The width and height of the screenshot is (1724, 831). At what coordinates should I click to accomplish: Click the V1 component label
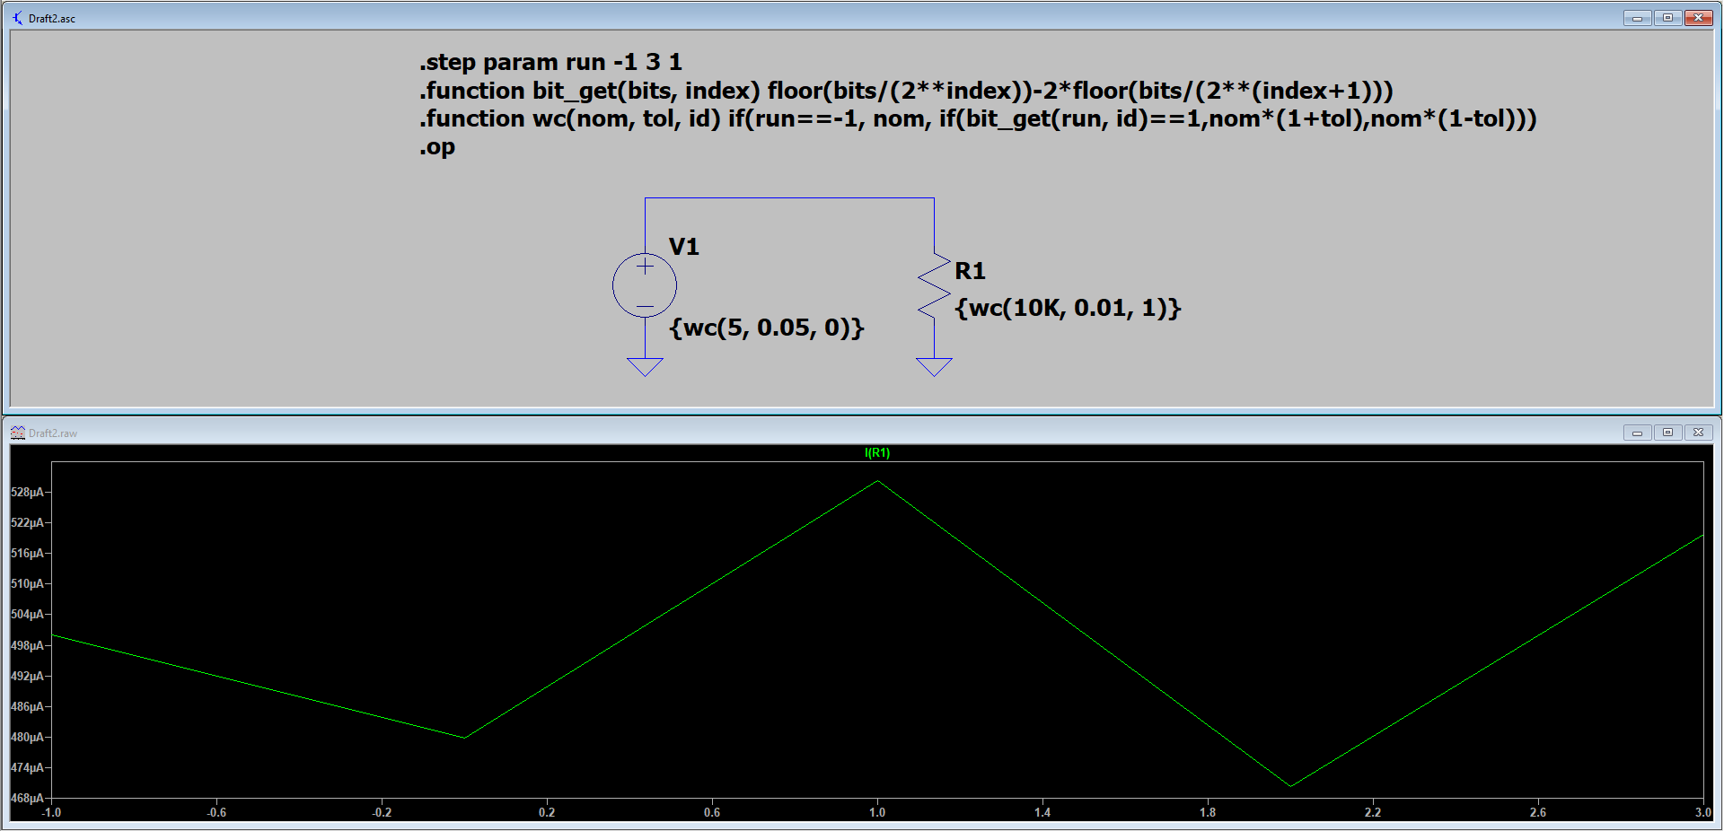tap(684, 247)
